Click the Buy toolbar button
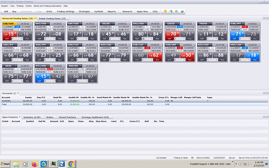The width and height of the screenshot is (269, 168). click(x=14, y=12)
